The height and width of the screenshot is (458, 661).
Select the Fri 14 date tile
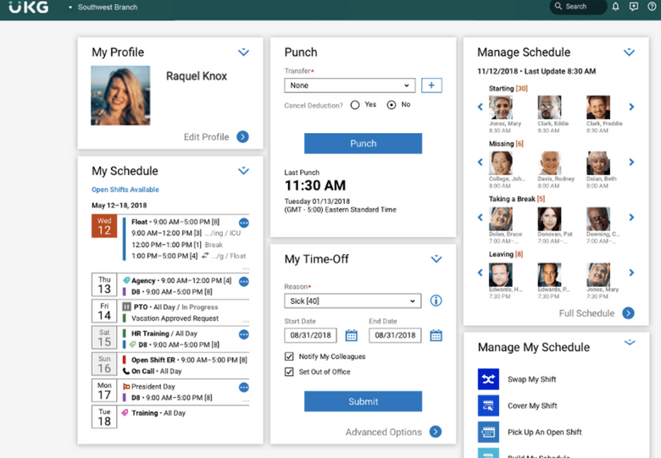(x=104, y=311)
